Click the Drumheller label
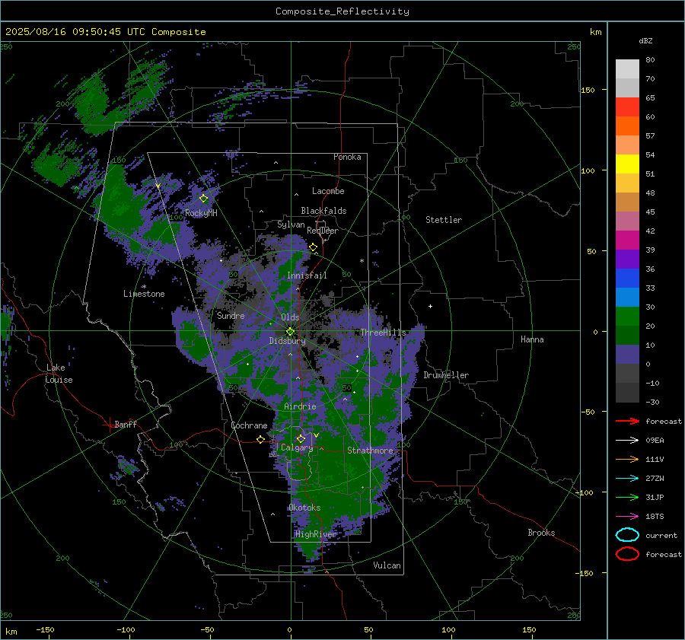The width and height of the screenshot is (685, 640). [446, 375]
